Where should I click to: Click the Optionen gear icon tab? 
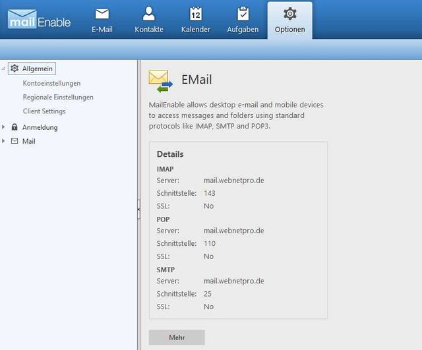click(x=289, y=14)
